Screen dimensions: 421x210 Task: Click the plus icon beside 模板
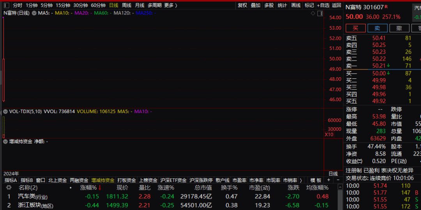point(329,180)
